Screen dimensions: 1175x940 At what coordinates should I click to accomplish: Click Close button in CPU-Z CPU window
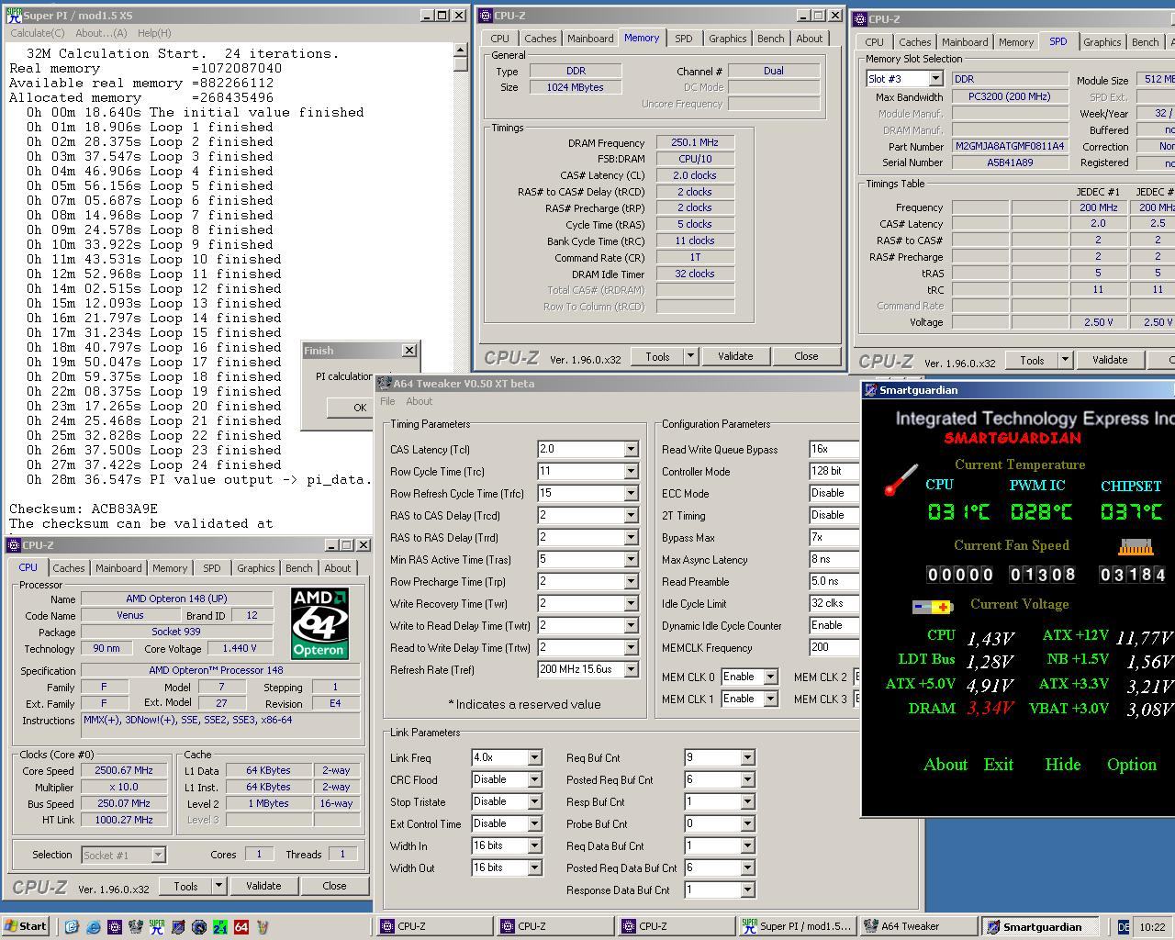[x=334, y=886]
